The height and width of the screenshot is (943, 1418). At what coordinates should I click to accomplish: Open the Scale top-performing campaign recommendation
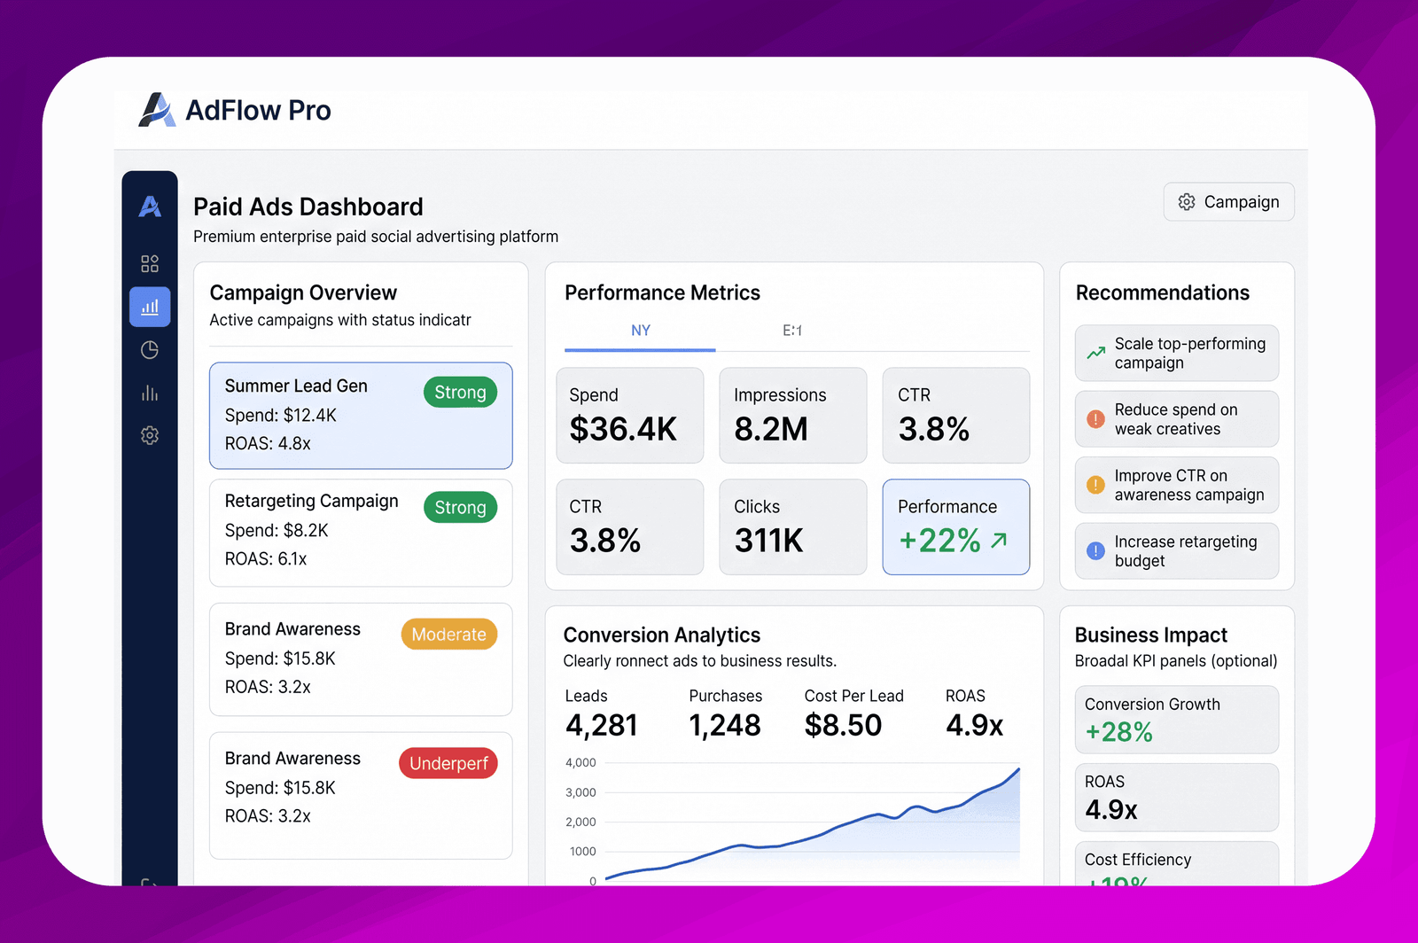pos(1177,353)
